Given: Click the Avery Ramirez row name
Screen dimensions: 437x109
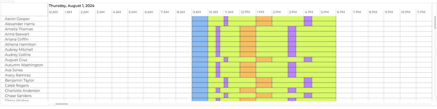Looking at the screenshot, I should 18,75.
